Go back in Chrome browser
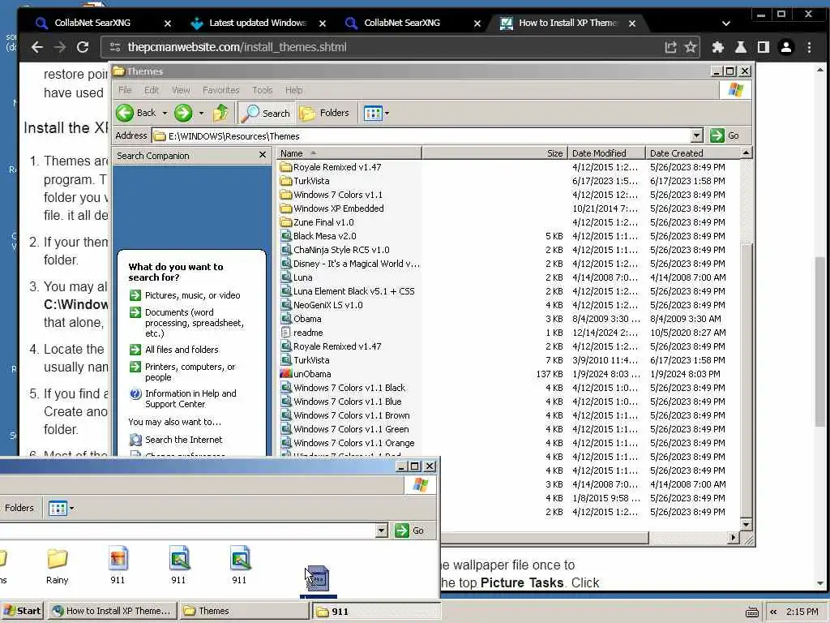This screenshot has height=623, width=830. point(37,47)
